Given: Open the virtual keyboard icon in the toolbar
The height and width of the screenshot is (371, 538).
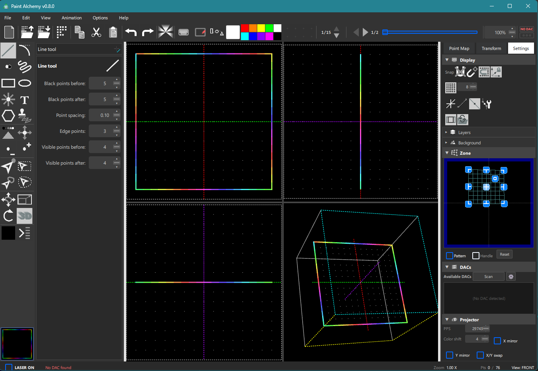Looking at the screenshot, I should [184, 32].
